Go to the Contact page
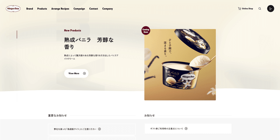This screenshot has height=140, width=280. [x=93, y=8]
